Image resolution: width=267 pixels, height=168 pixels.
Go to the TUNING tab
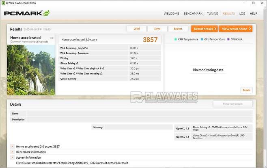(212, 13)
